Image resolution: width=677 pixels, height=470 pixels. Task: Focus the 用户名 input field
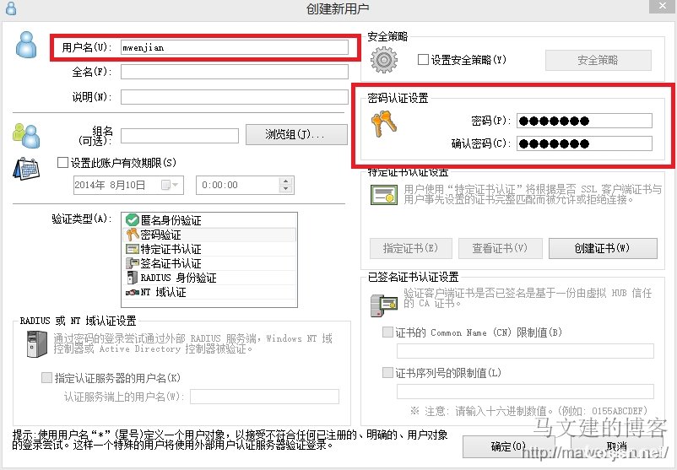pyautogui.click(x=235, y=47)
